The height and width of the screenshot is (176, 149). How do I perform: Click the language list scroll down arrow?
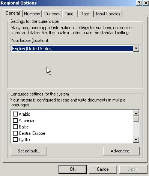(136, 139)
